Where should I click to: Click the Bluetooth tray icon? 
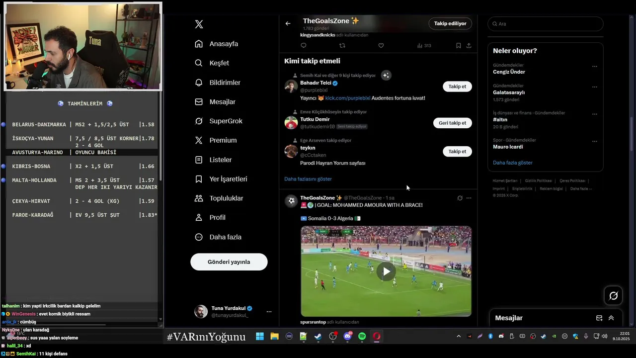point(490,337)
